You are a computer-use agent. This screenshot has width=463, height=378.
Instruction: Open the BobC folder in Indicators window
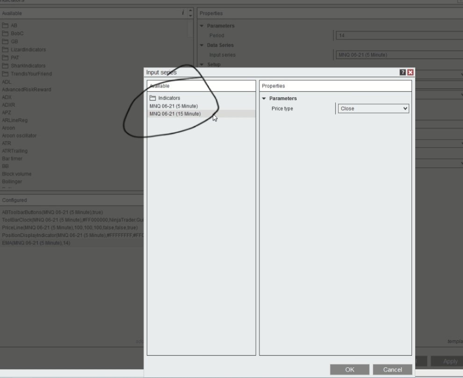point(17,33)
